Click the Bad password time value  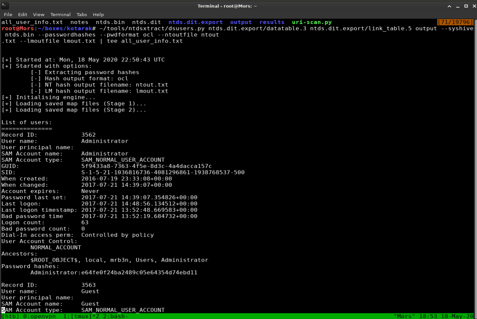tap(139, 216)
